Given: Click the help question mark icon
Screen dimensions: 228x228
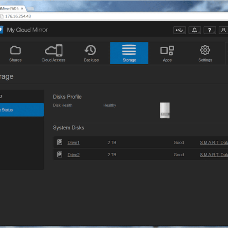Looking at the screenshot, I should pos(210,30).
